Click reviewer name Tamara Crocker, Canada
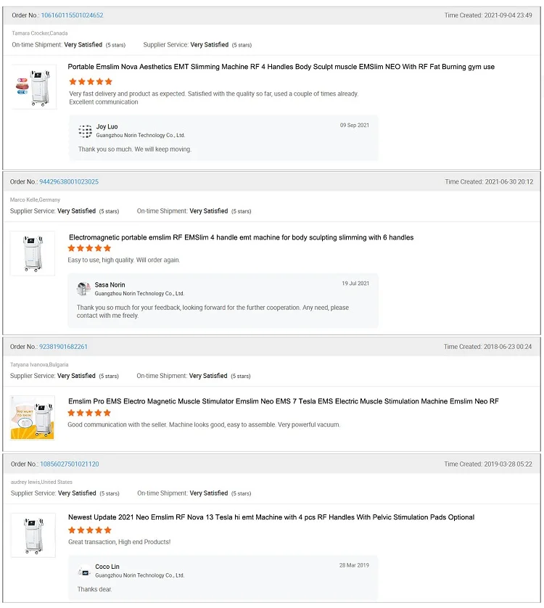 (x=40, y=33)
